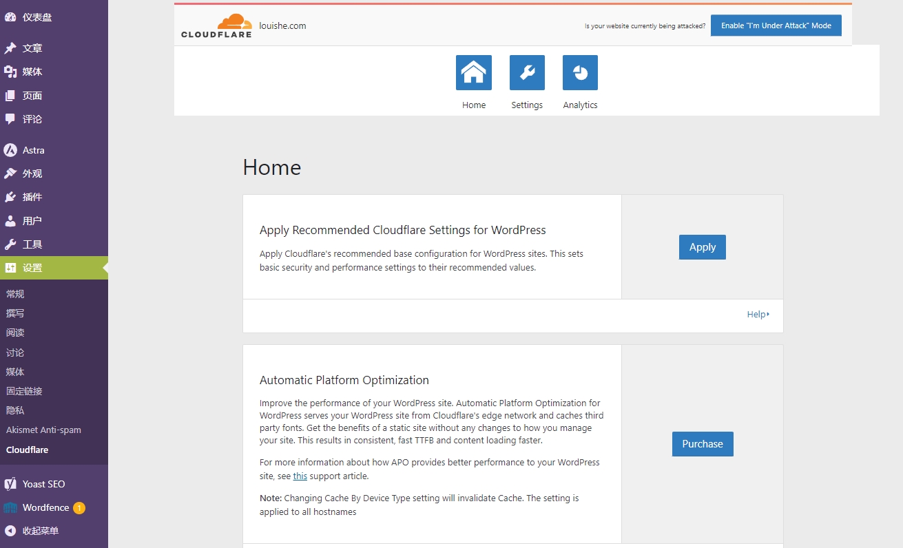This screenshot has width=903, height=548.
Task: Open the Yoast SEO menu label
Action: pyautogui.click(x=44, y=484)
